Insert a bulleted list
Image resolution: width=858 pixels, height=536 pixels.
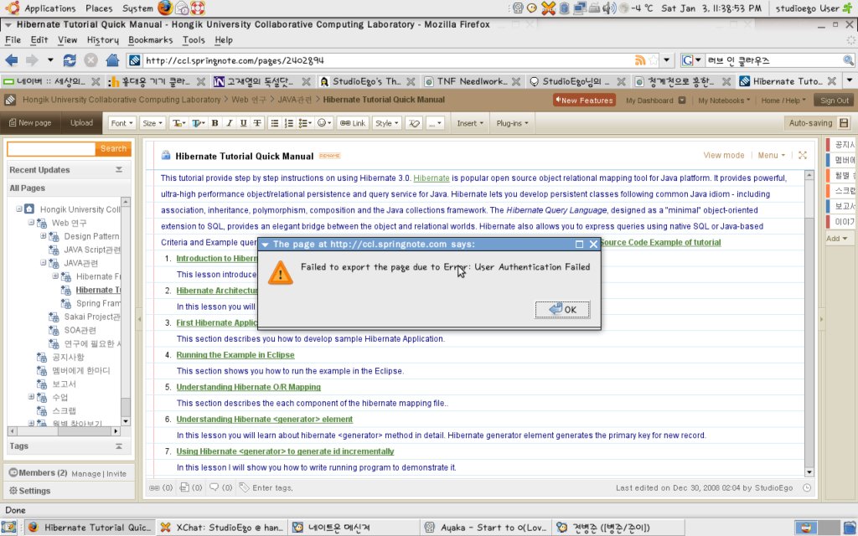[275, 123]
